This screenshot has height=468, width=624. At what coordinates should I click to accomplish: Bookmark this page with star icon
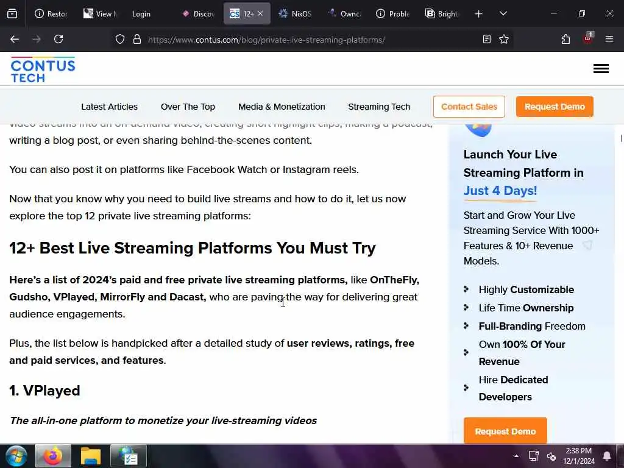pyautogui.click(x=504, y=40)
